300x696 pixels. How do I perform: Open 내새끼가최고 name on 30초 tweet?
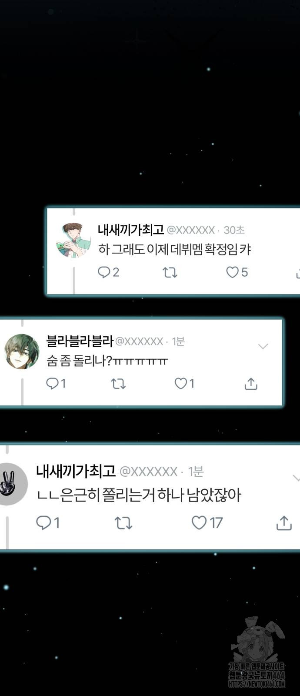(130, 230)
